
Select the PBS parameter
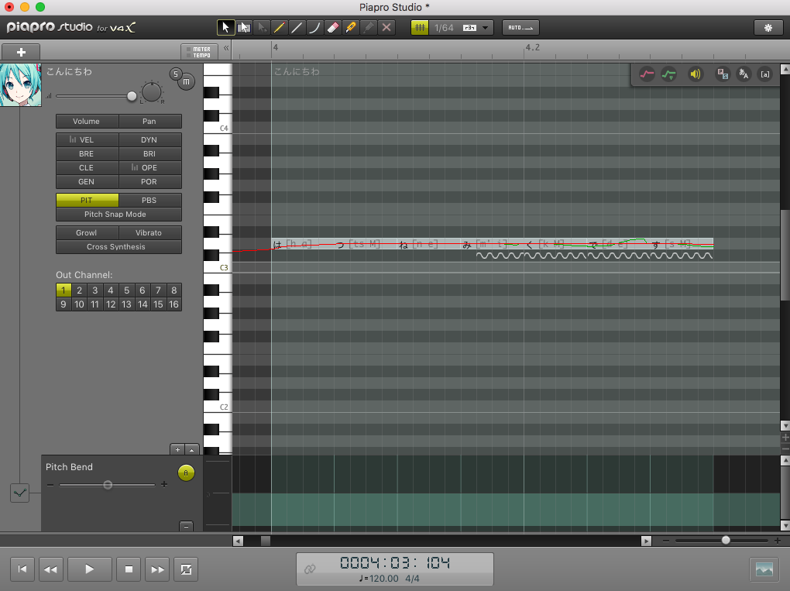coord(150,200)
